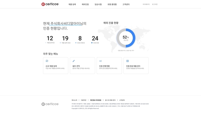Go to 마이페이지
The height and width of the screenshot is (113, 201).
point(146,4)
